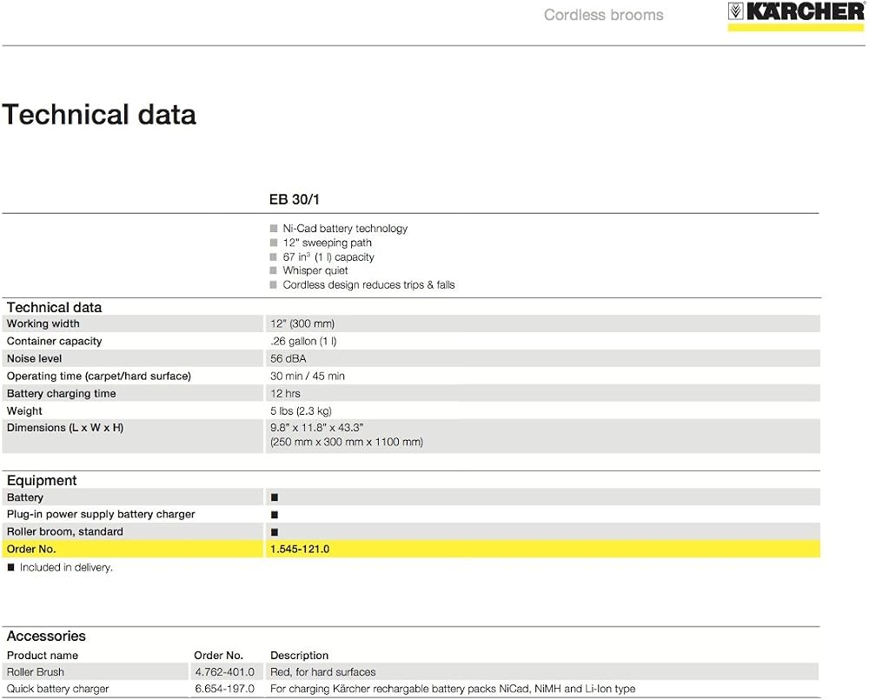Click the 'For charging Kärcher rechargable battery packs' description
The width and height of the screenshot is (869, 700).
pos(453,689)
